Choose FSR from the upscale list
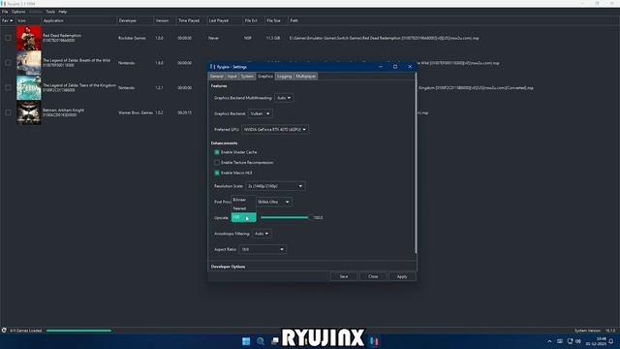 [243, 217]
